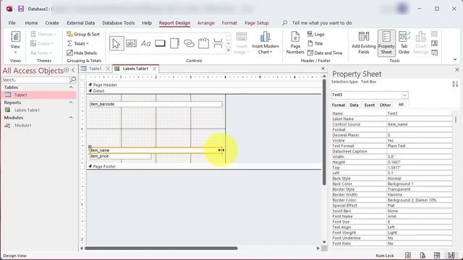Choose the Button control tool
This screenshot has height=260, width=463.
(x=160, y=43)
